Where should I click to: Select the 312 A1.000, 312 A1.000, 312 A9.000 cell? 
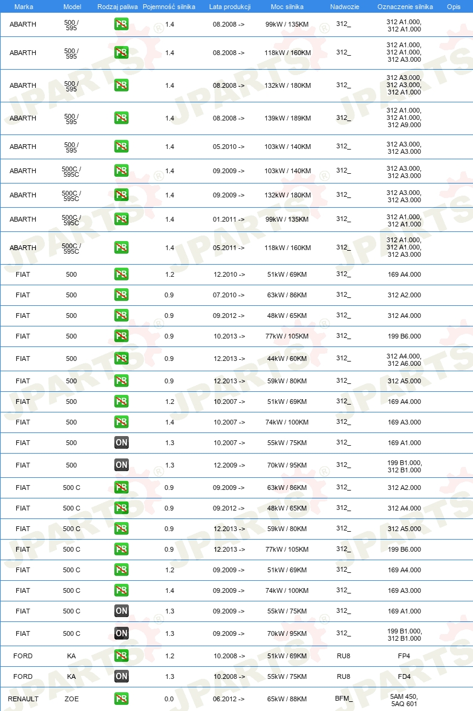click(404, 117)
